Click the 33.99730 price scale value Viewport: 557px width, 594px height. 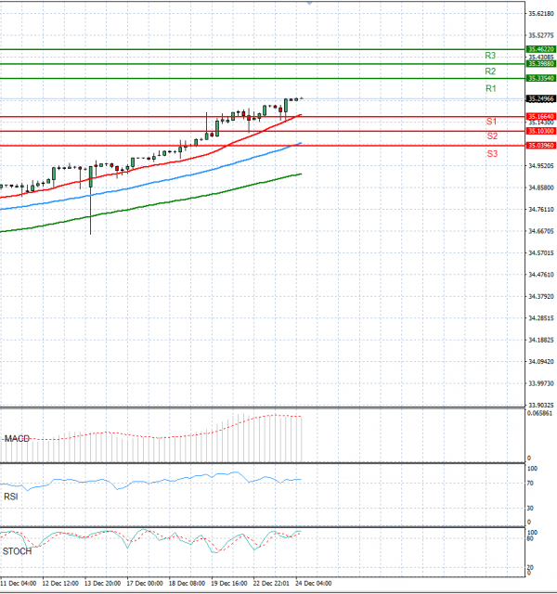(541, 383)
